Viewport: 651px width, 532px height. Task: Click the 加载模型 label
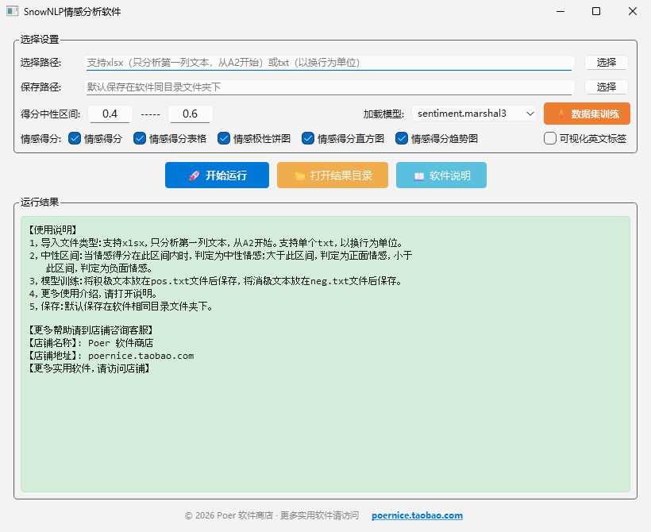383,114
